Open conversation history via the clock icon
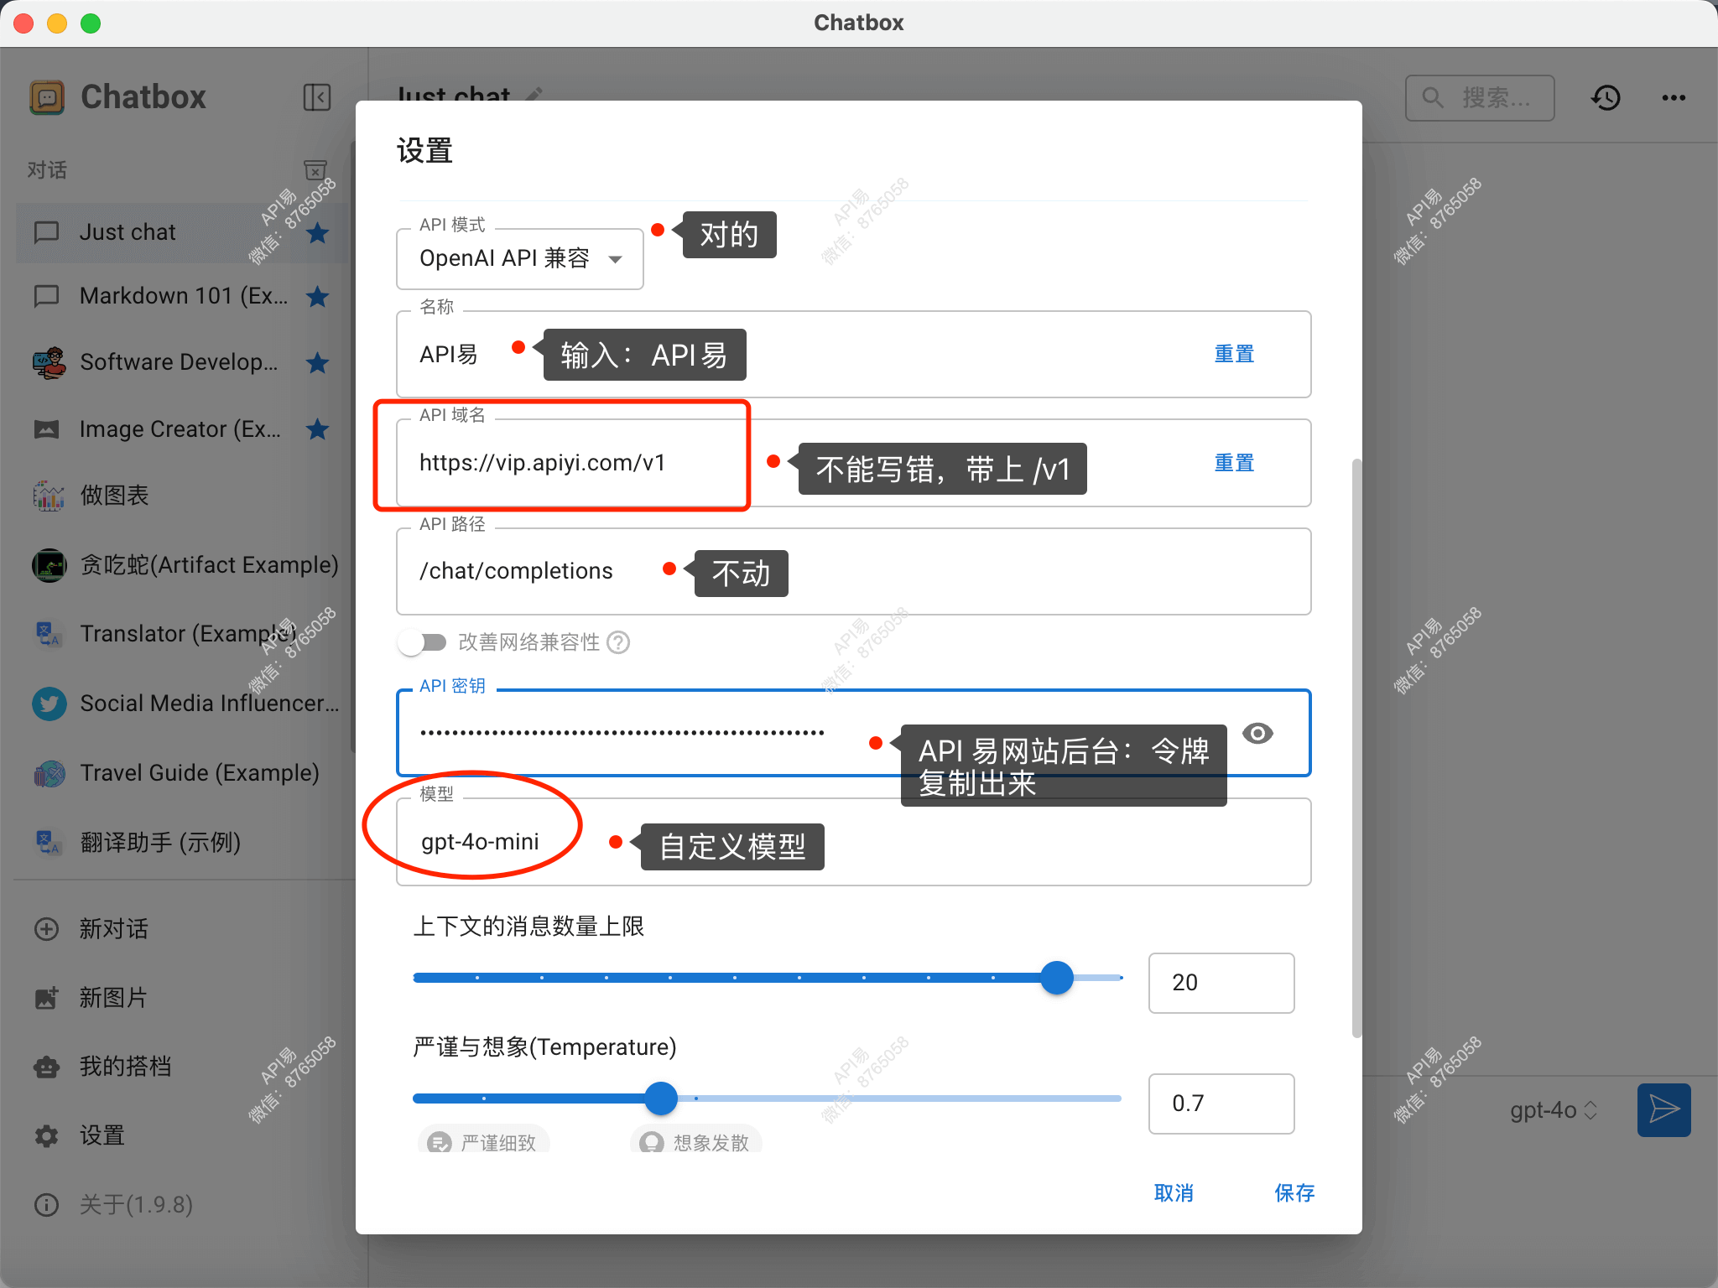Screen dimensions: 1718x1288 tap(1606, 97)
